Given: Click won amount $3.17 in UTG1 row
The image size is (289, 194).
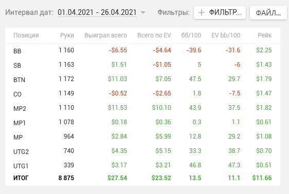Looking at the screenshot, I should pos(119,165).
